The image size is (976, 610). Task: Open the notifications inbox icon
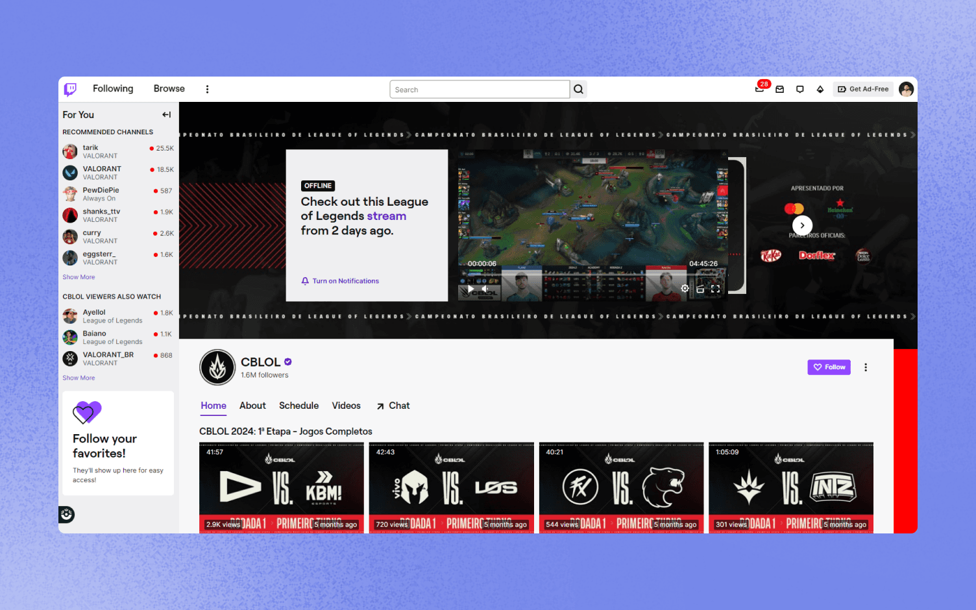pyautogui.click(x=780, y=90)
